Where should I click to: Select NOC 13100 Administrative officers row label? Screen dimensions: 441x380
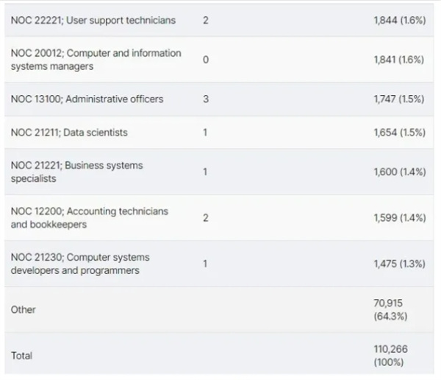click(x=87, y=99)
